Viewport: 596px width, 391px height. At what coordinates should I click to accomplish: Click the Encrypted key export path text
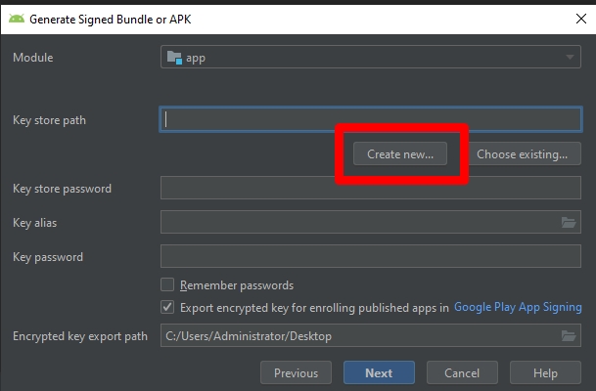[x=249, y=336]
